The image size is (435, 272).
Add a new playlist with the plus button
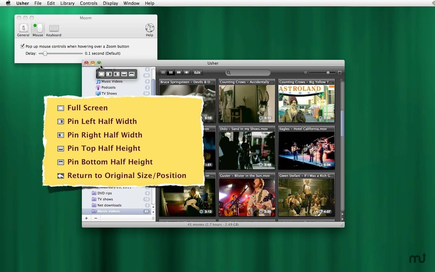pos(86,218)
